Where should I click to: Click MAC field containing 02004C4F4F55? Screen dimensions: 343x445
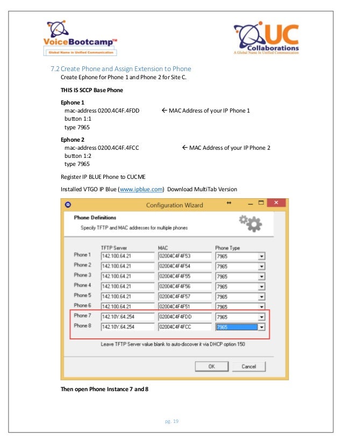point(184,276)
